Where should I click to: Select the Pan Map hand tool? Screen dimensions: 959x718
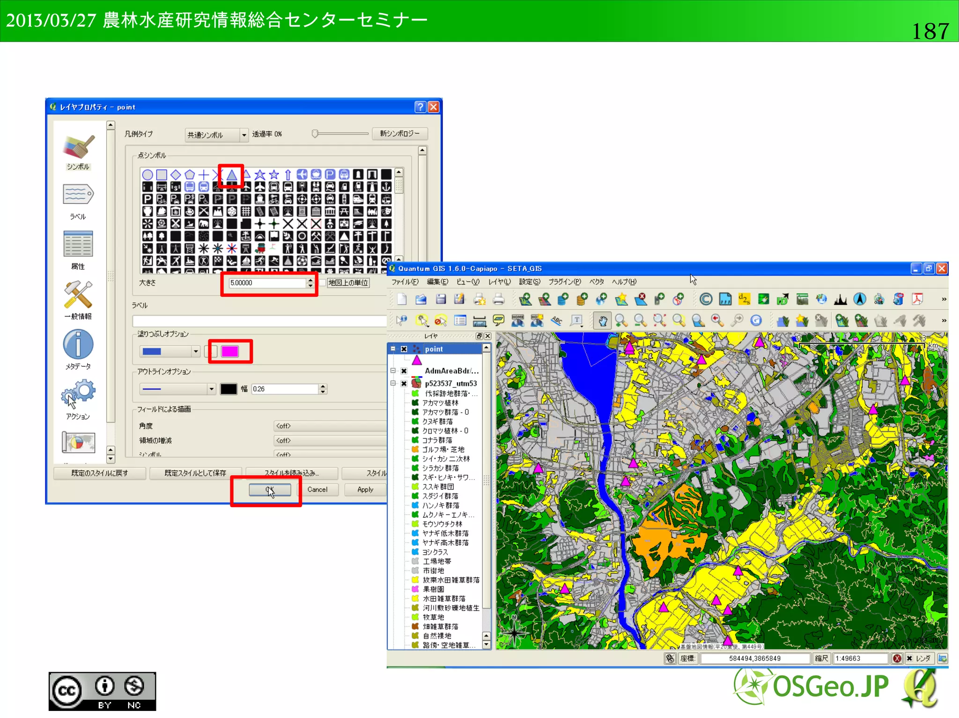(602, 320)
